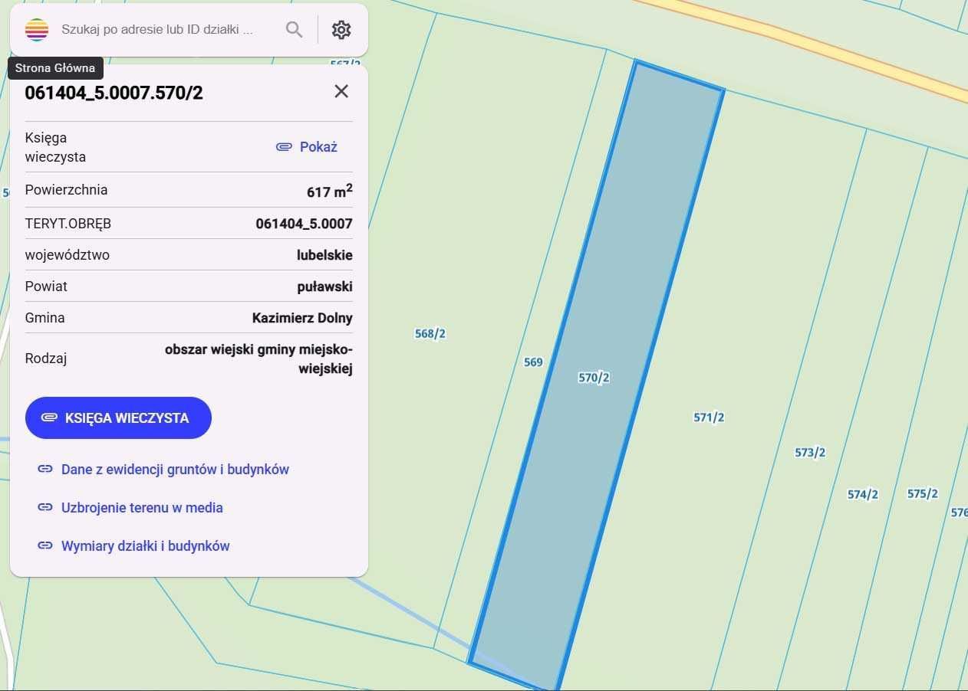Select parcel 568/2 on the map
Image resolution: width=968 pixels, height=691 pixels.
coord(430,334)
